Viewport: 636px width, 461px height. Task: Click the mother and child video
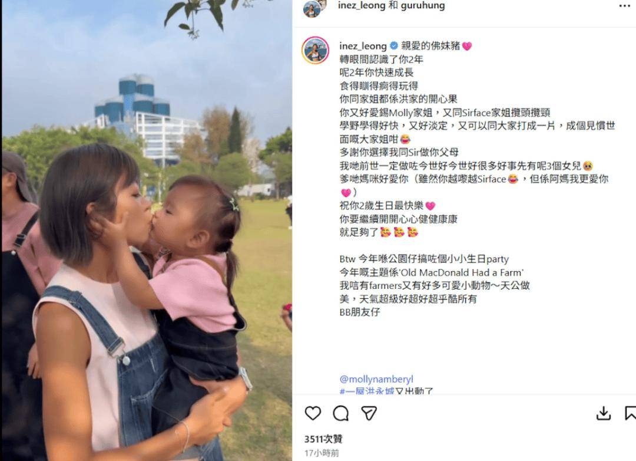[x=147, y=230]
